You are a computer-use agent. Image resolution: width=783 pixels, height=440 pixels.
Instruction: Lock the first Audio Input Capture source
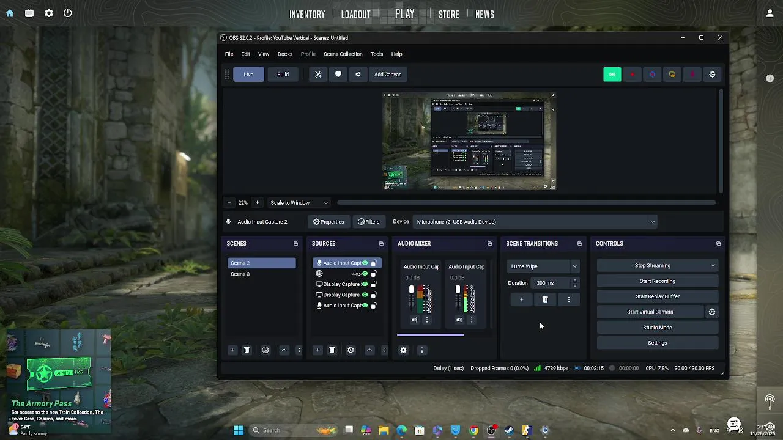[x=374, y=263]
